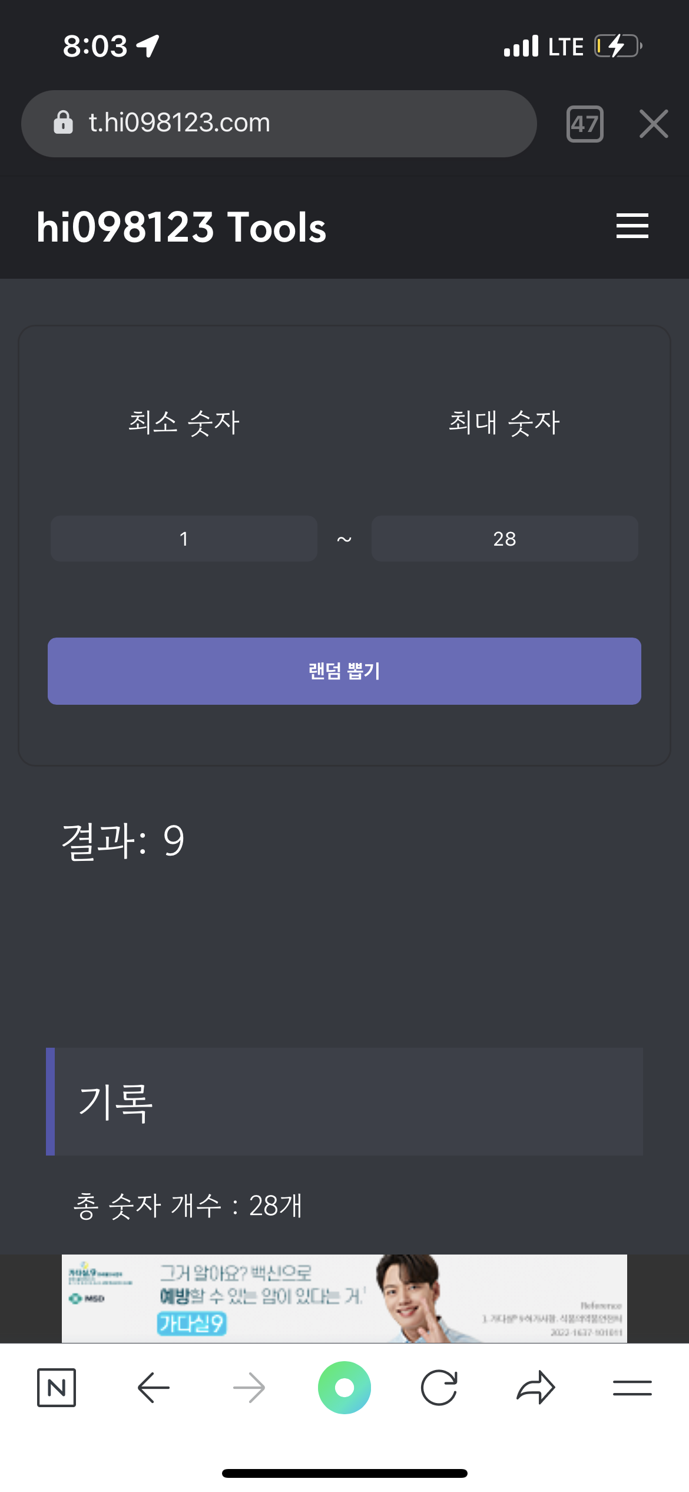Open the hamburger menu in site header
The height and width of the screenshot is (1492, 689).
point(632,226)
